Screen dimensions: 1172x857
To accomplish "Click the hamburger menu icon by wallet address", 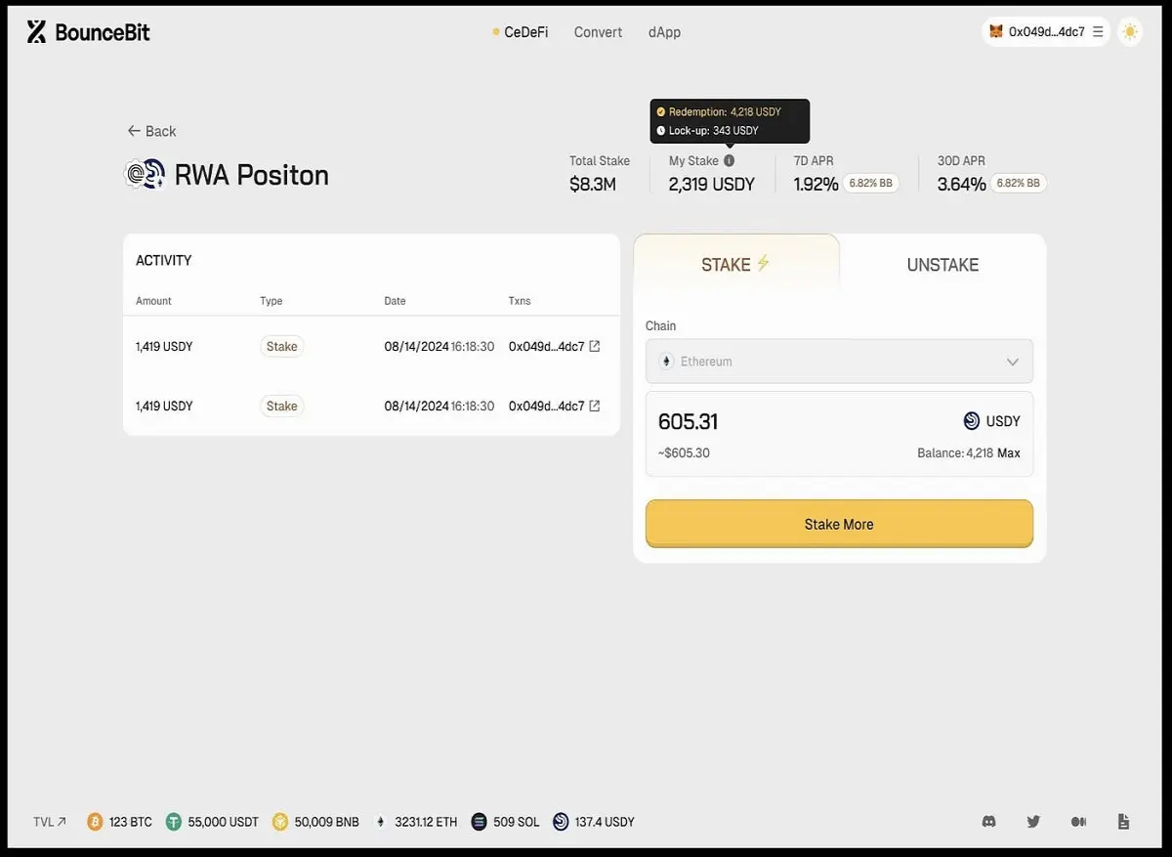I will tap(1098, 31).
